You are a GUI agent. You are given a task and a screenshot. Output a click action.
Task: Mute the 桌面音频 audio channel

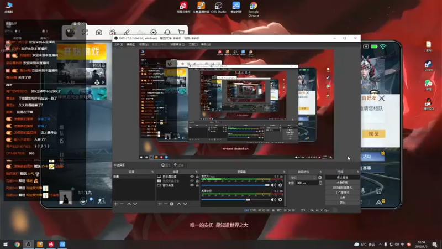(273, 200)
